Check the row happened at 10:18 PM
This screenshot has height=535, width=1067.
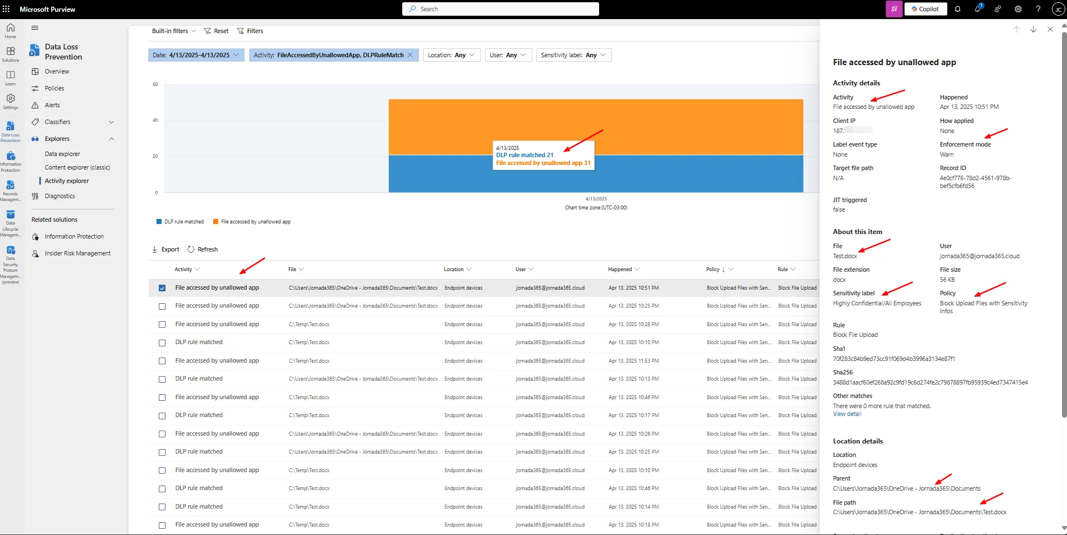pos(162,525)
